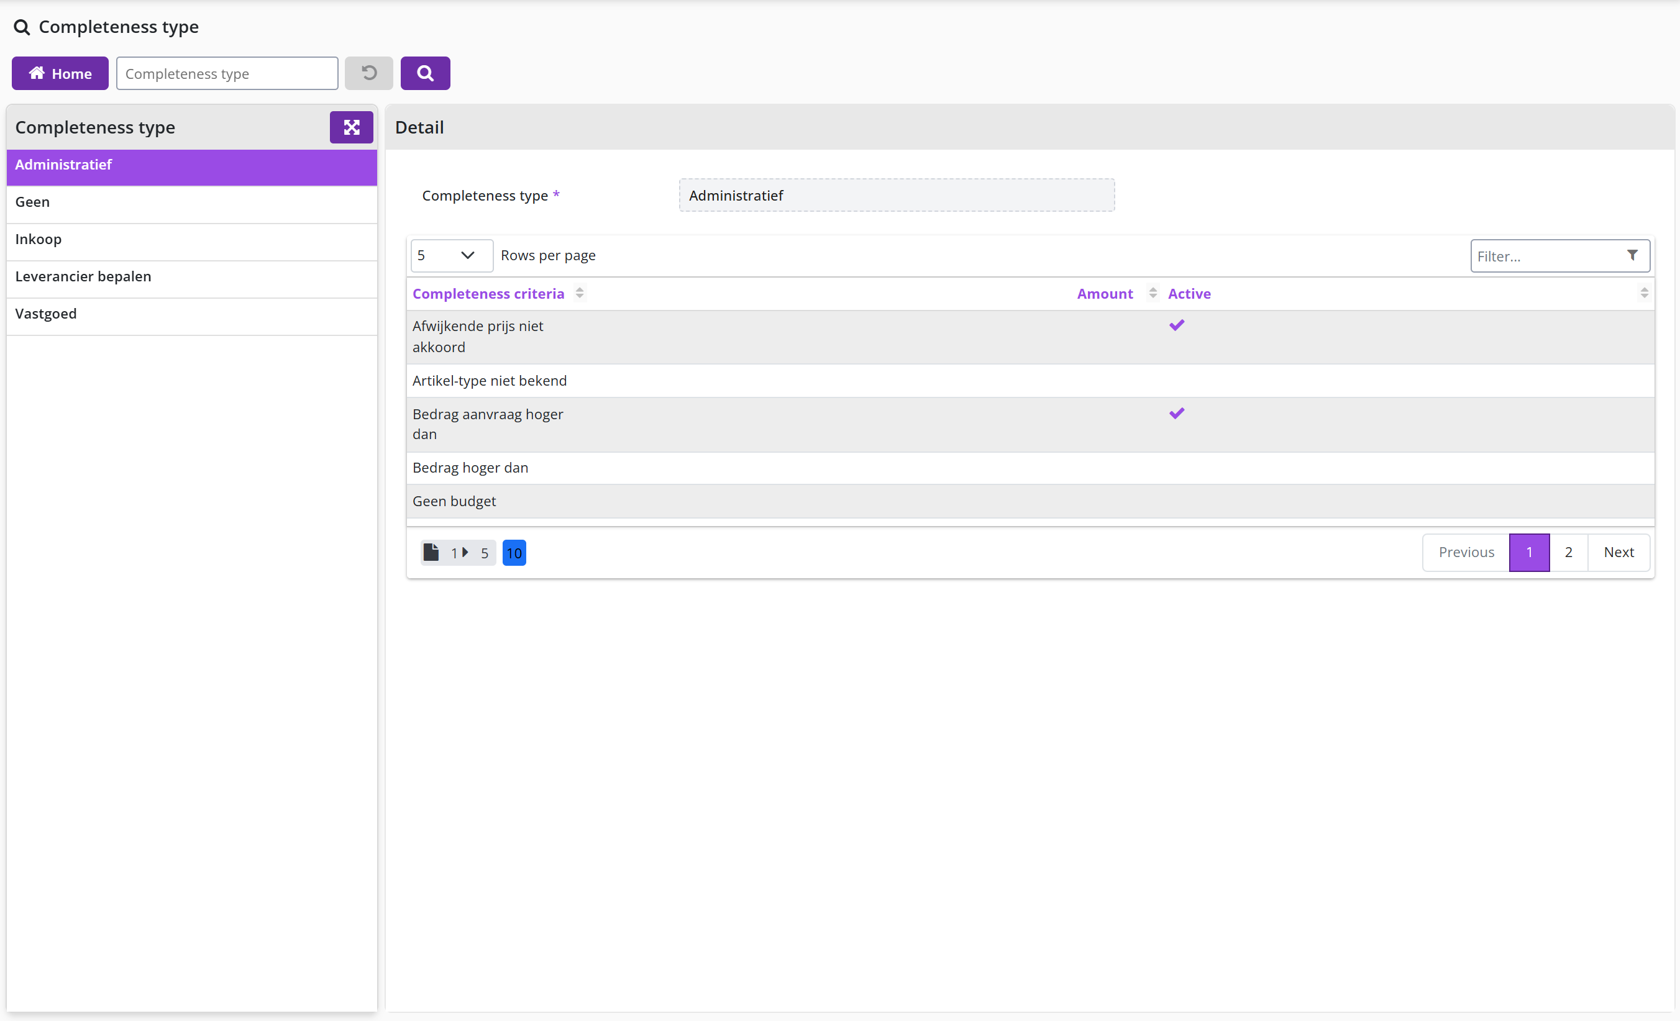Click the row Bedrag hoger dan
The width and height of the screenshot is (1680, 1021).
point(1030,468)
